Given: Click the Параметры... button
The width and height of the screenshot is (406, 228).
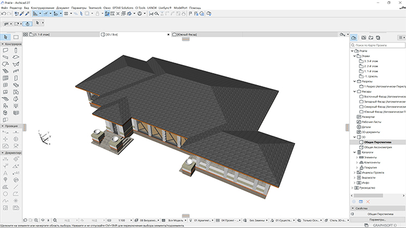Looking at the screenshot, I should tap(377, 219).
